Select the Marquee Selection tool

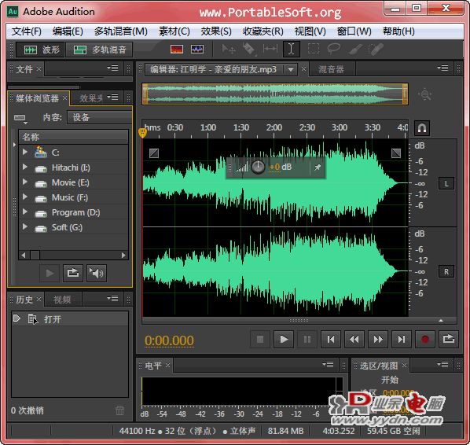coord(314,50)
